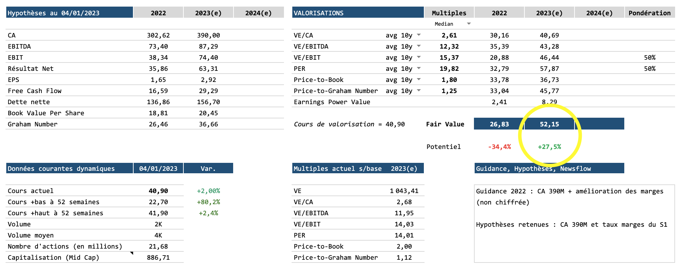Click the comment marker beside Capitalisation (Mid Cap)
689x275 pixels.
click(x=132, y=253)
